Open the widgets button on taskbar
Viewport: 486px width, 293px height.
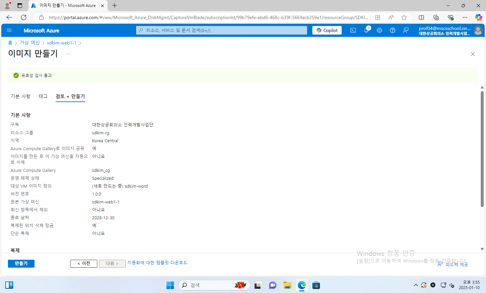pyautogui.click(x=9, y=285)
